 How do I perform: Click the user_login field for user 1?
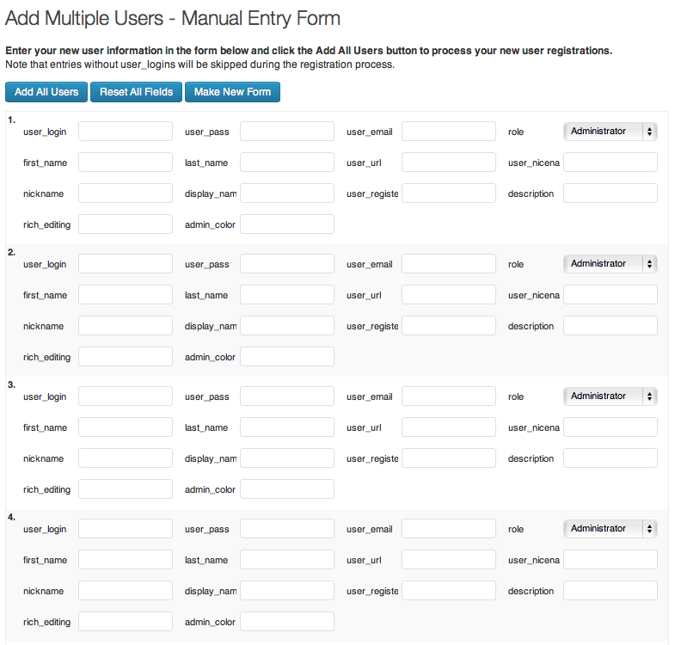coord(126,132)
